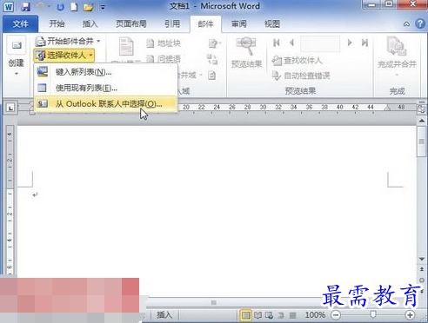Toggle the ruler button above vertical scrollbar

pyautogui.click(x=422, y=109)
